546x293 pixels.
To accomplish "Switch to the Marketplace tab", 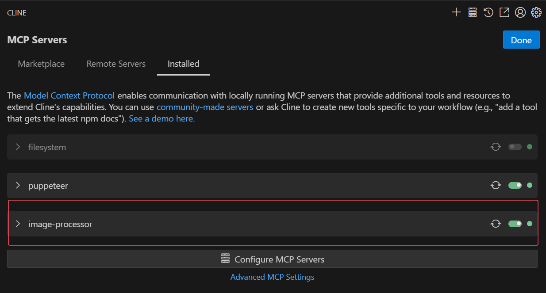I will [x=41, y=64].
